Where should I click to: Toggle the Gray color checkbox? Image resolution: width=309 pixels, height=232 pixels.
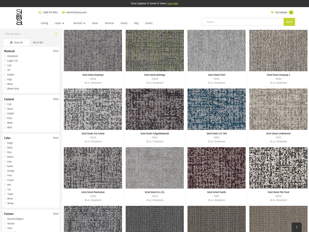(x=5, y=162)
